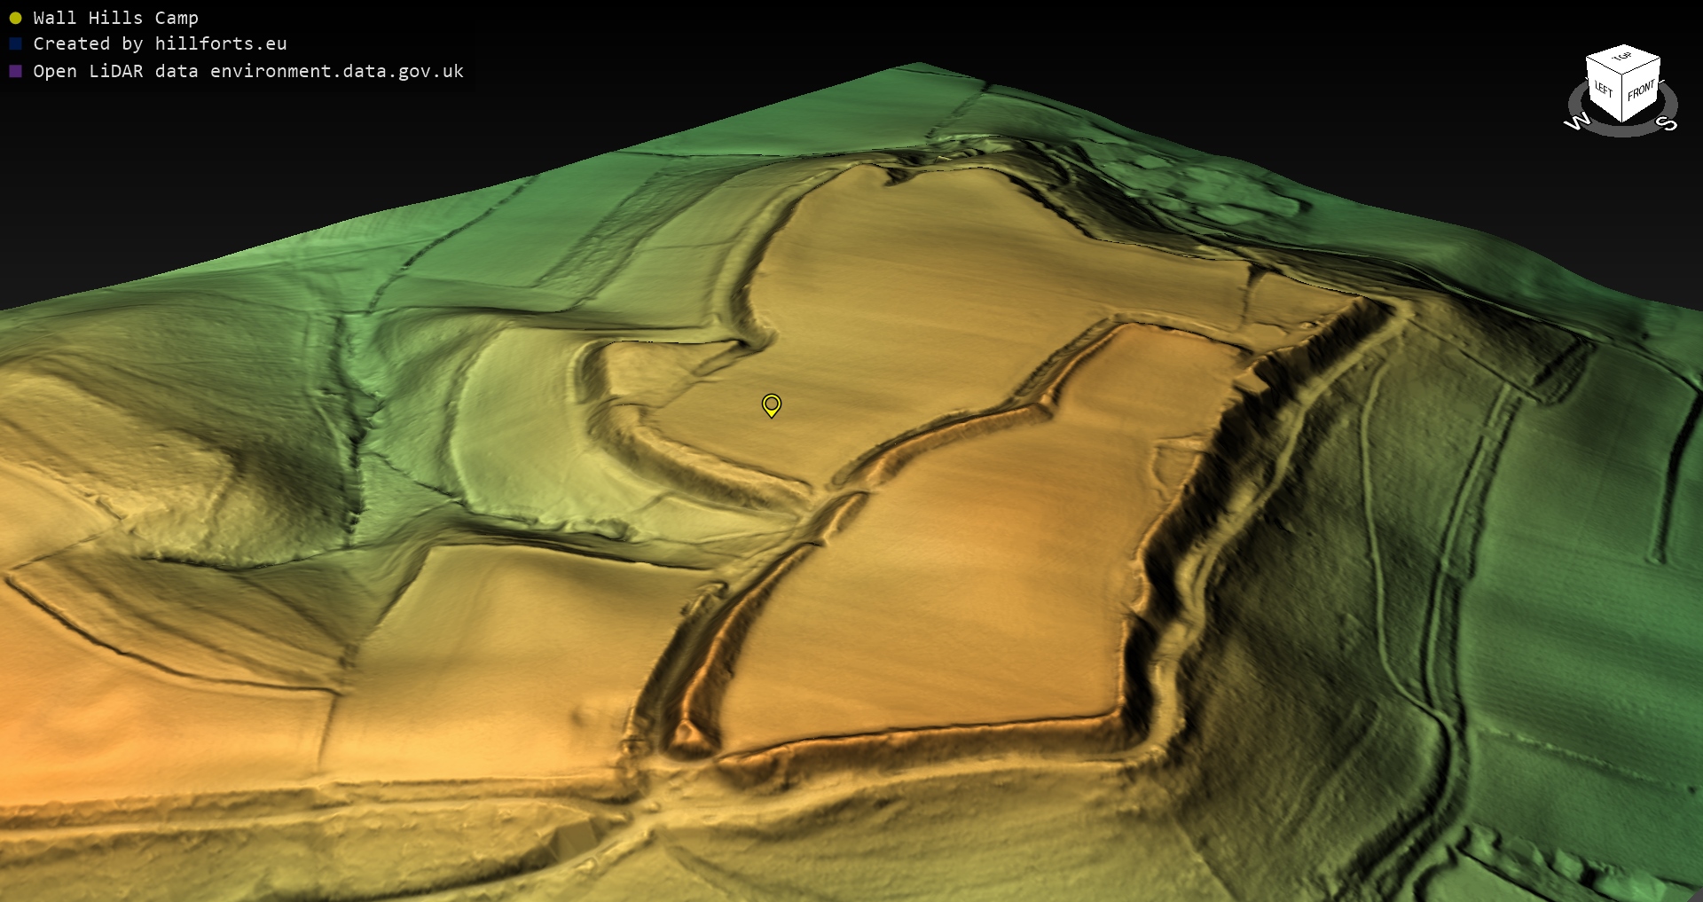The height and width of the screenshot is (902, 1703).
Task: Click the dark blue square legend marker
Action: coord(15,43)
